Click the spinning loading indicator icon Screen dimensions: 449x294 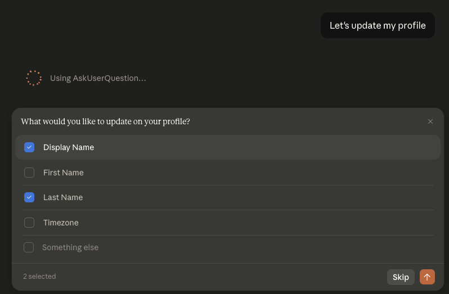click(34, 78)
